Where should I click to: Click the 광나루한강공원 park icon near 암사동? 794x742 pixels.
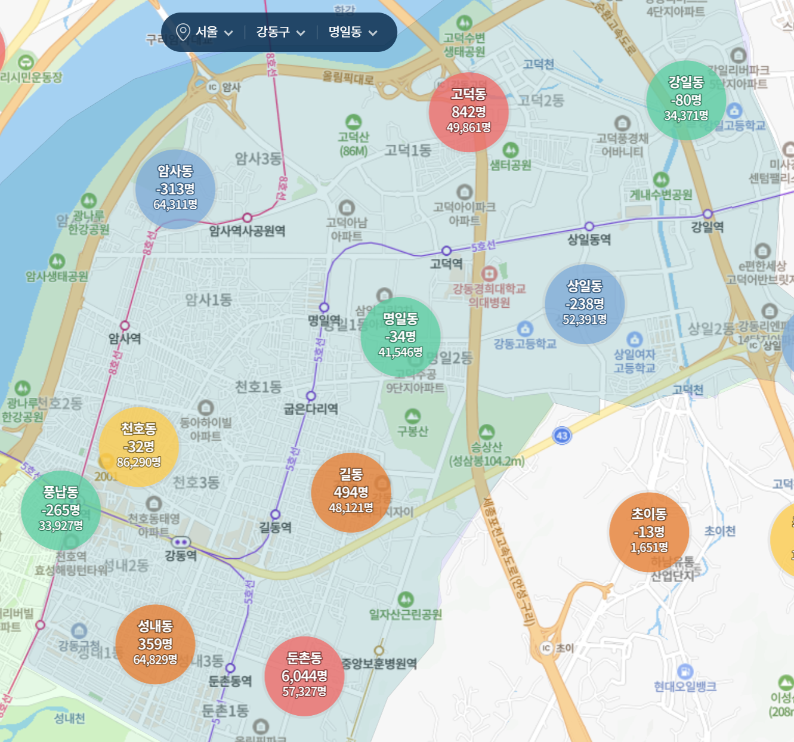click(88, 201)
